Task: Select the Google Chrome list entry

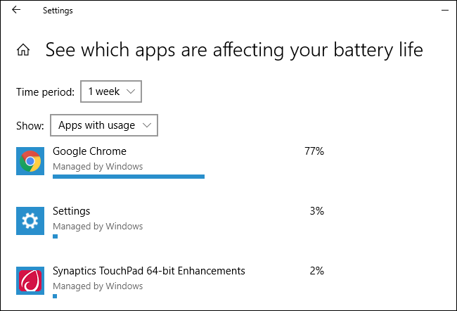Action: [x=89, y=151]
